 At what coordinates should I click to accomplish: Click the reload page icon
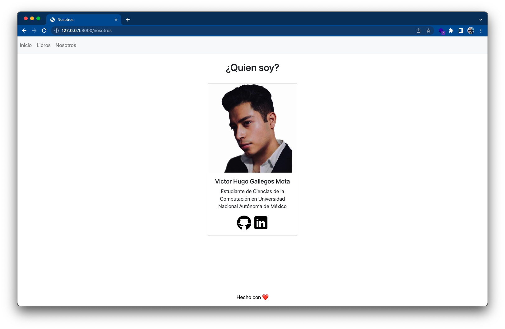[44, 31]
